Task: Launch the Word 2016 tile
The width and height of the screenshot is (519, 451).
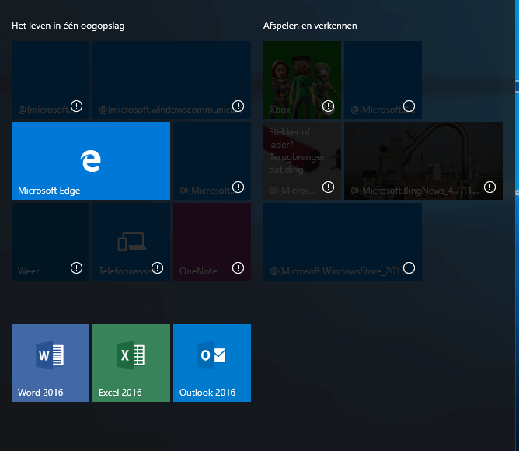Action: click(51, 363)
